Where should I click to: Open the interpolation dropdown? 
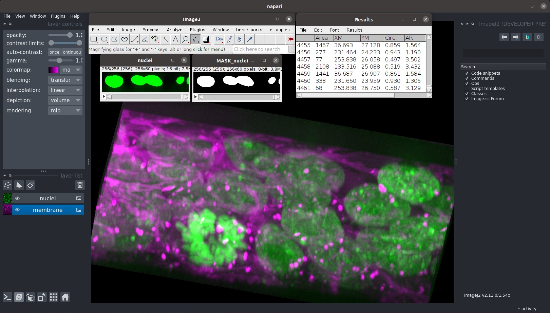coord(65,90)
